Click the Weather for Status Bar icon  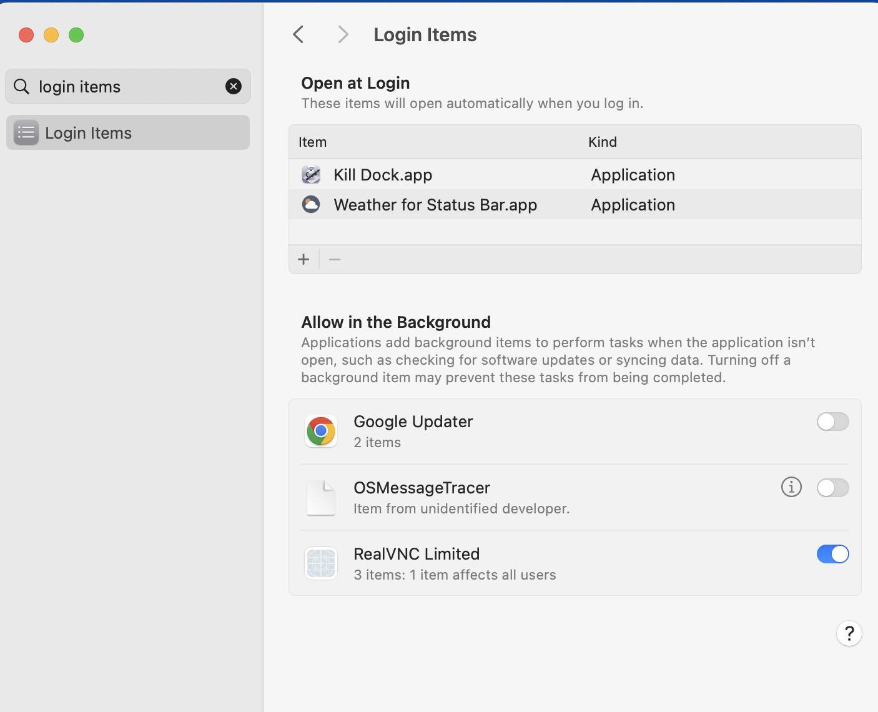(311, 204)
